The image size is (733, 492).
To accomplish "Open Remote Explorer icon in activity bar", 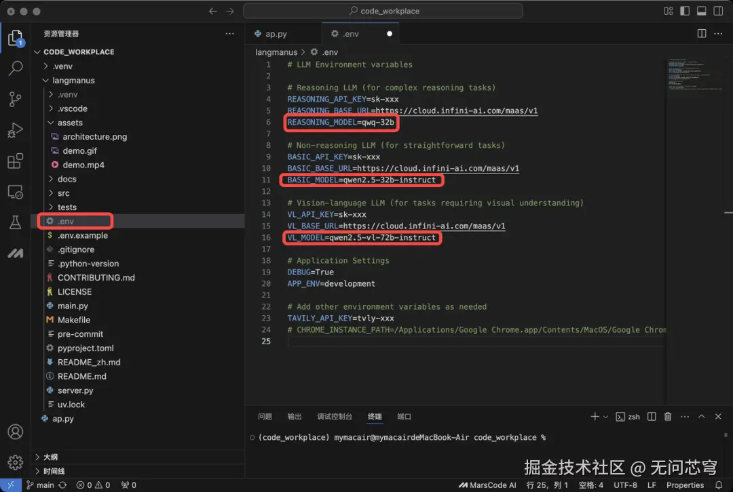I will pyautogui.click(x=15, y=192).
